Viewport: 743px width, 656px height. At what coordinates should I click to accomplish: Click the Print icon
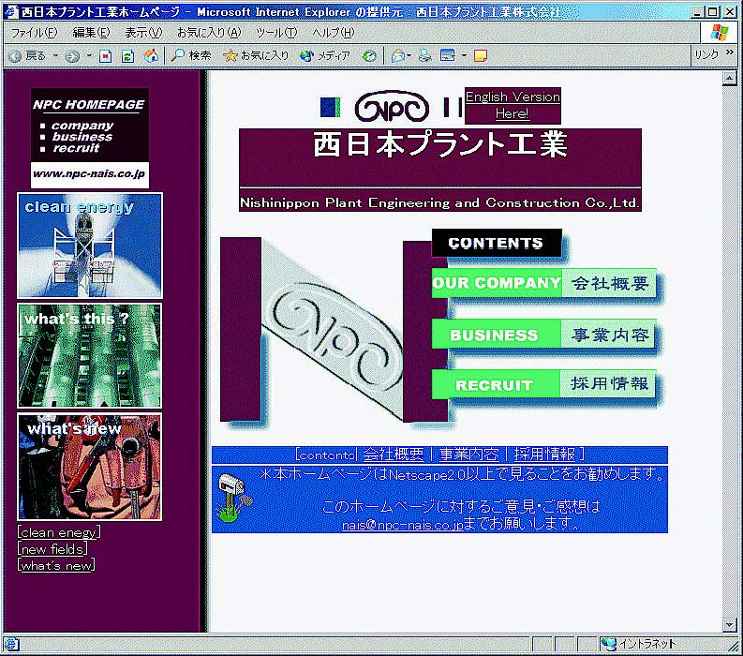click(x=424, y=56)
